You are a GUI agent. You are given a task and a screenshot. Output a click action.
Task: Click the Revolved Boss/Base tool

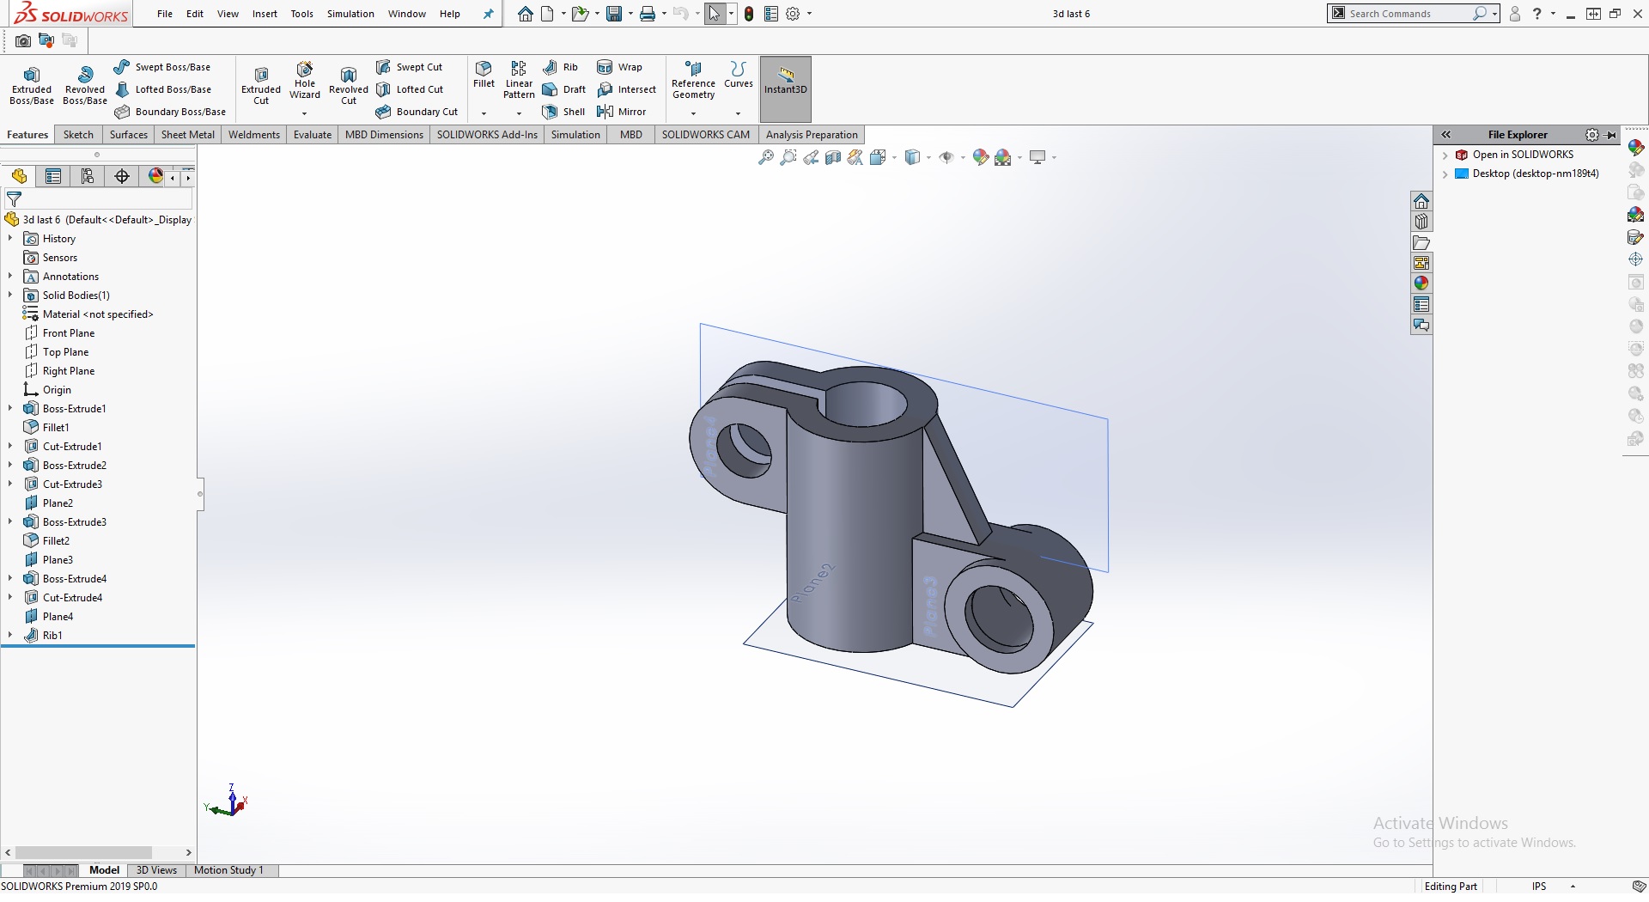point(84,84)
